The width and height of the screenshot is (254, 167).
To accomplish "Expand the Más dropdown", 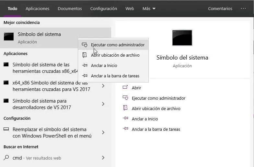I will tap(149, 8).
